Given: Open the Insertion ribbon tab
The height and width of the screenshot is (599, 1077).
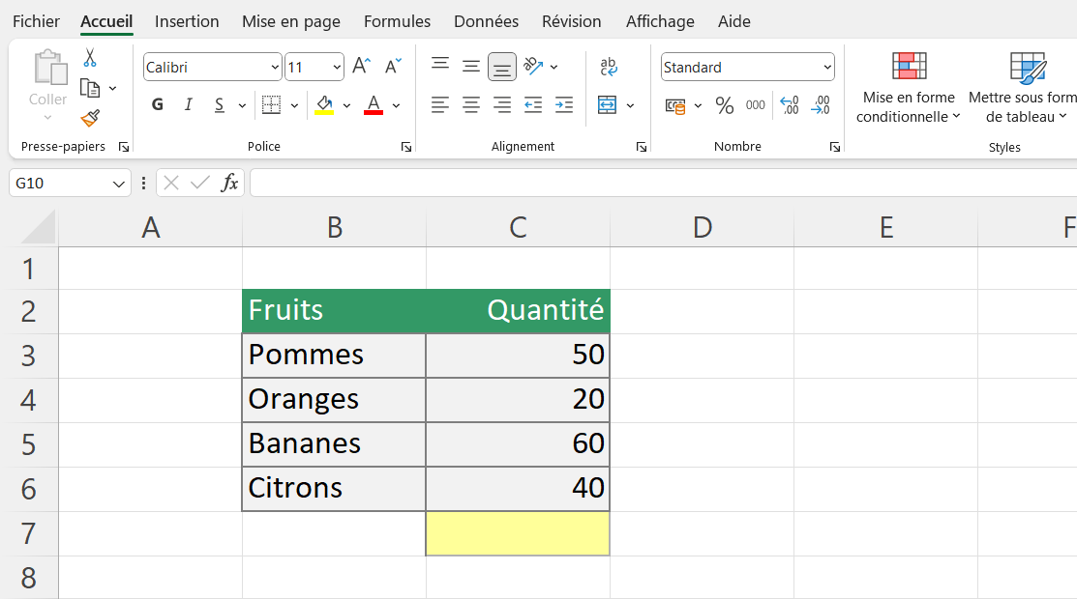Looking at the screenshot, I should [x=187, y=21].
